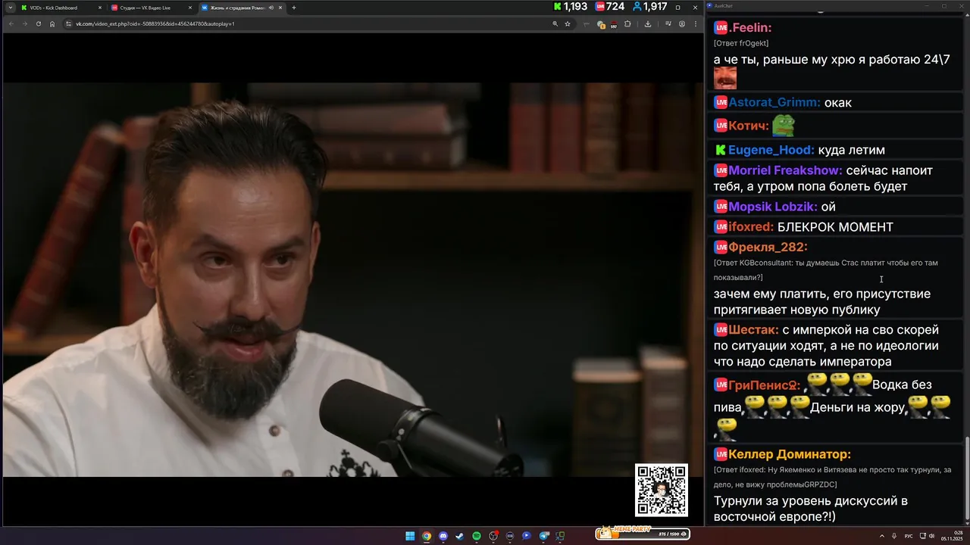Switch to the VODs - Kick Dashboard tab
This screenshot has width=970, height=545.
(61, 8)
